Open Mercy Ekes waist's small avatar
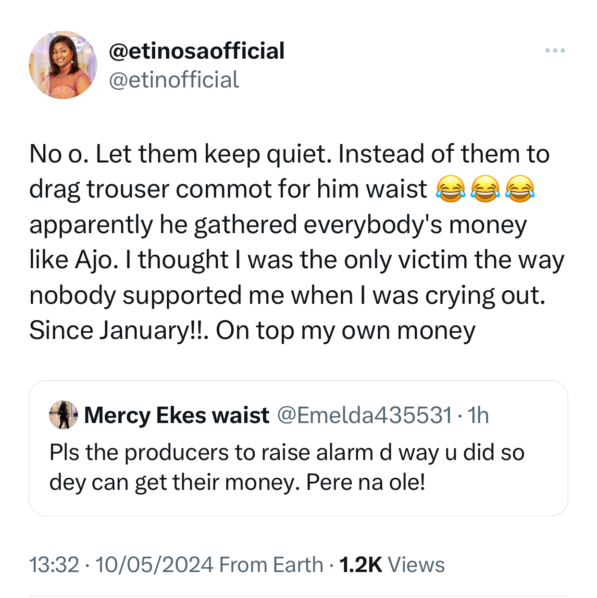The width and height of the screenshot is (597, 598). pyautogui.click(x=63, y=414)
